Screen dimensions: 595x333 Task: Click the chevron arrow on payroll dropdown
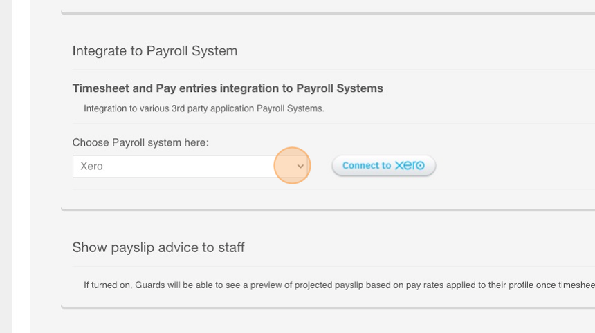point(300,166)
